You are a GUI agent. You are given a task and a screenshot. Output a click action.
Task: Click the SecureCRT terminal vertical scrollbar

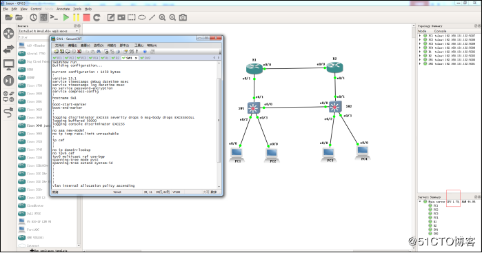219,125
